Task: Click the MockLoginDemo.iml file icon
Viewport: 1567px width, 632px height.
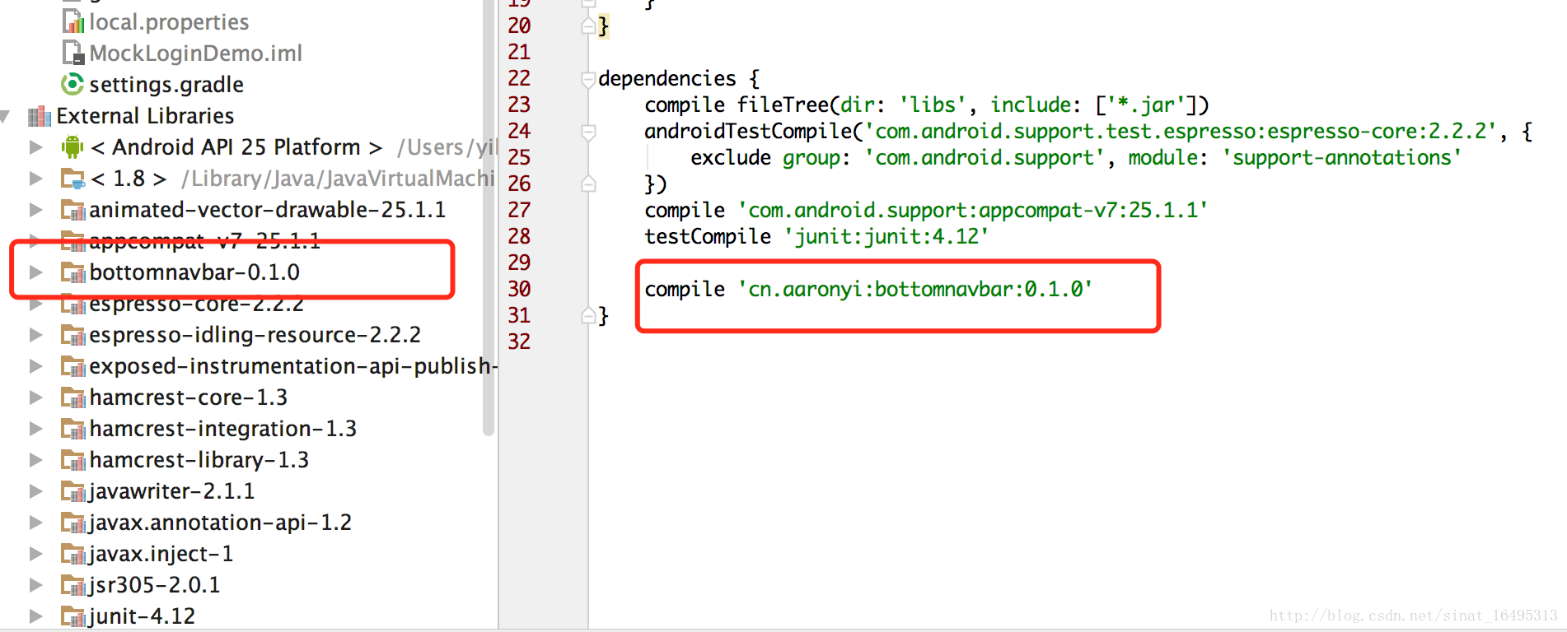Action: click(73, 53)
